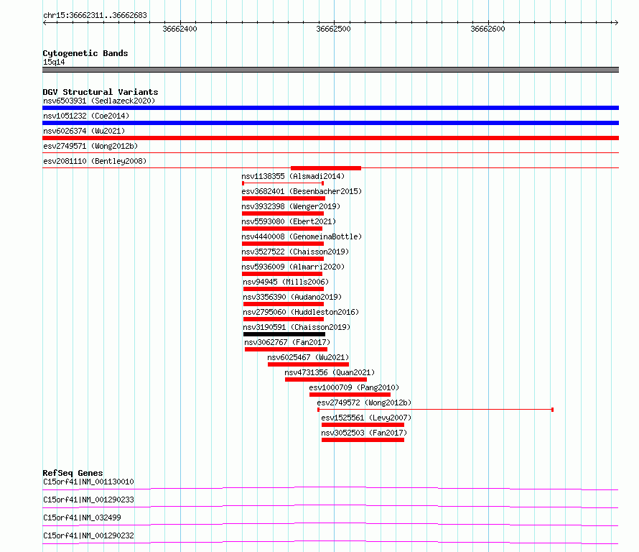
Task: Click the blue bar of nsv6503931
Action: 330,108
